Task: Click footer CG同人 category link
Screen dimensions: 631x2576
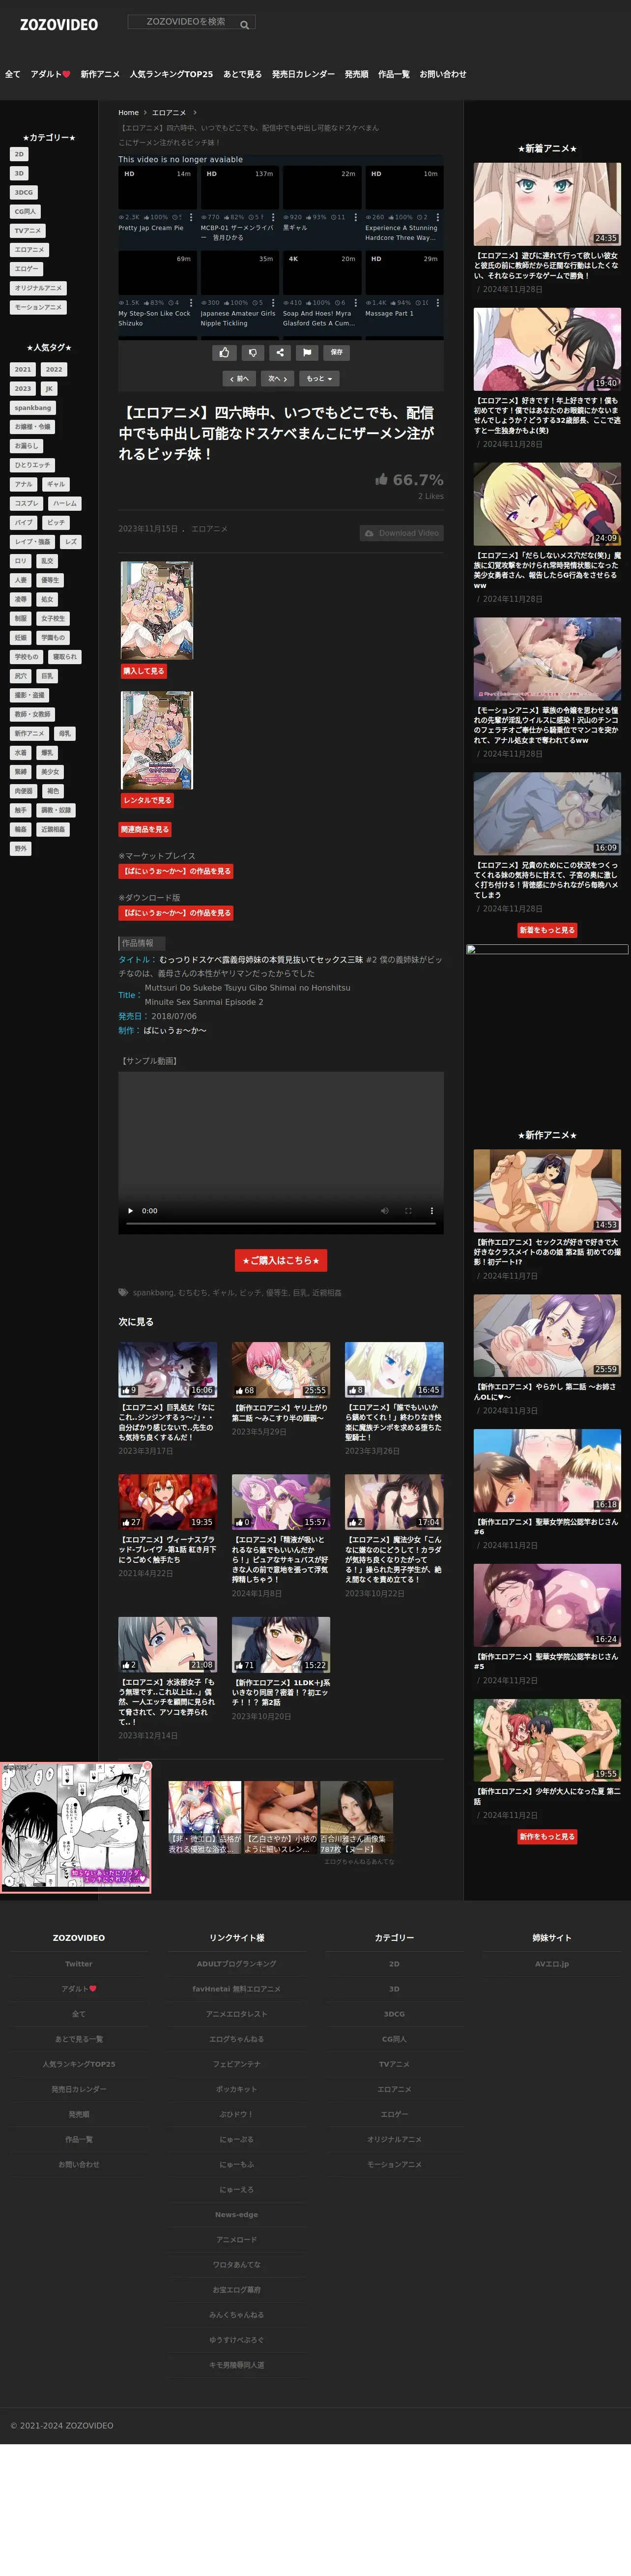Action: point(395,2039)
